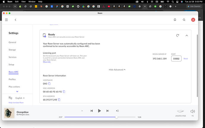Open the Wi-Fi status menu
This screenshot has width=205, height=128.
point(168,2)
